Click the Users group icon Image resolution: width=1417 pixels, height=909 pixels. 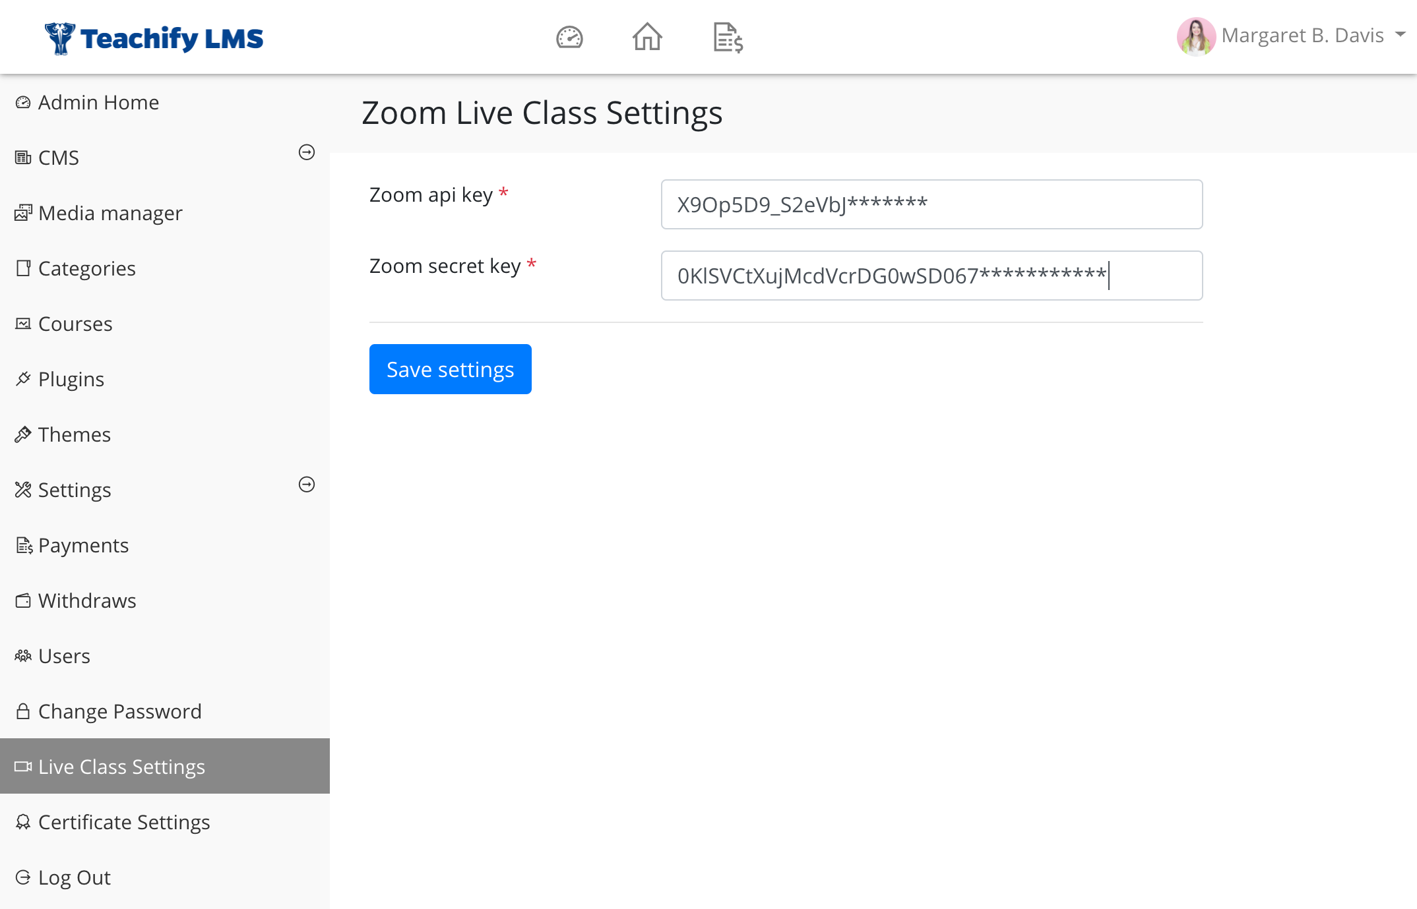click(23, 656)
